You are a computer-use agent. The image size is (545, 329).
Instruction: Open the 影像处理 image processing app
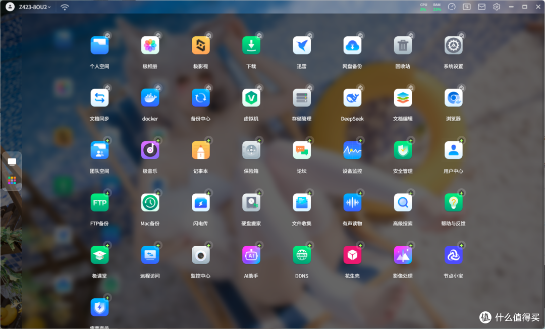point(403,255)
